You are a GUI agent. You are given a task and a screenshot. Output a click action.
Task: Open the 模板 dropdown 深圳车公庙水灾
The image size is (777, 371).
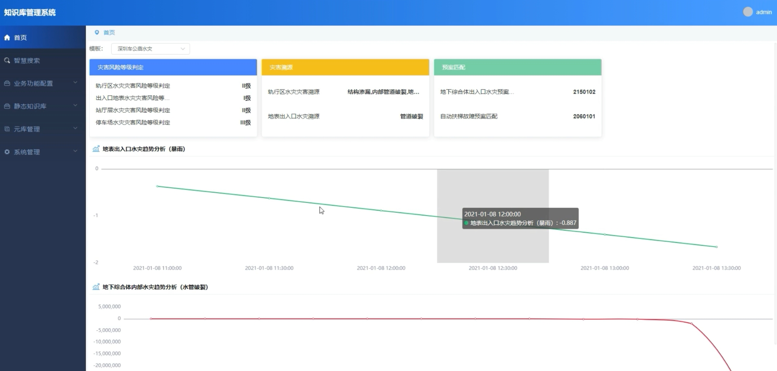pyautogui.click(x=150, y=48)
